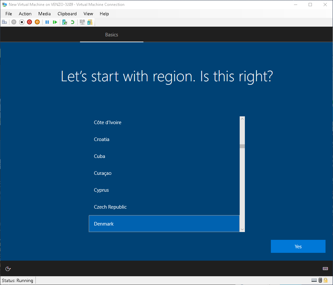333x285 pixels.
Task: Select Curaçao from the list
Action: (x=164, y=173)
